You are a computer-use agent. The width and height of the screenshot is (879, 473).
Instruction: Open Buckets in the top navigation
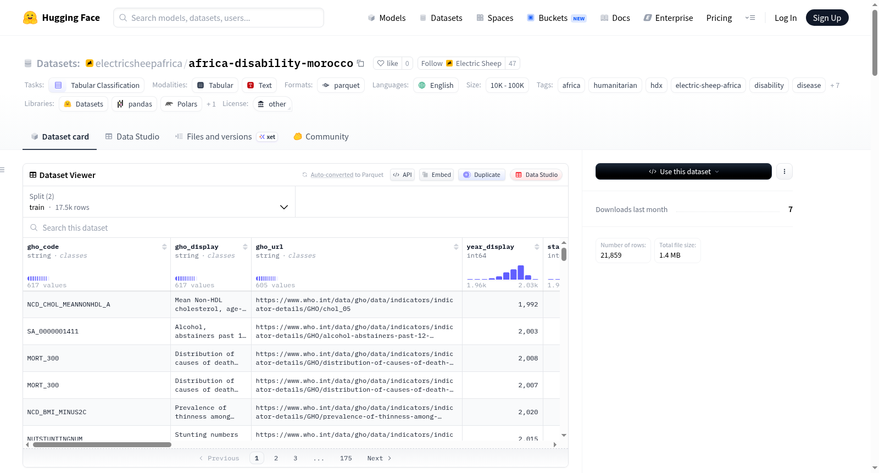click(x=557, y=18)
